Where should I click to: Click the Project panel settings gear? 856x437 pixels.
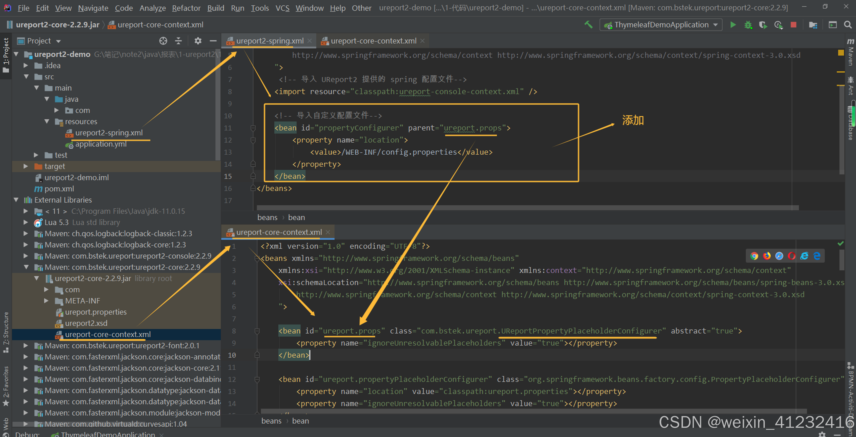click(x=198, y=41)
